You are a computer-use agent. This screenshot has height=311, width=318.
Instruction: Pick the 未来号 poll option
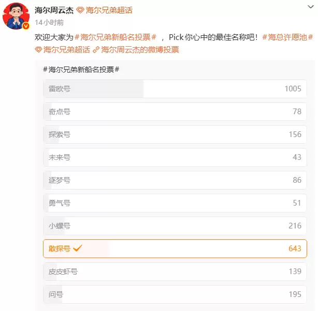click(175, 157)
